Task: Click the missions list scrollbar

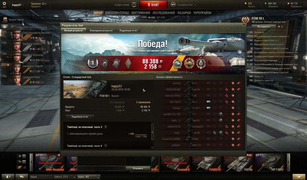Action: (152, 136)
